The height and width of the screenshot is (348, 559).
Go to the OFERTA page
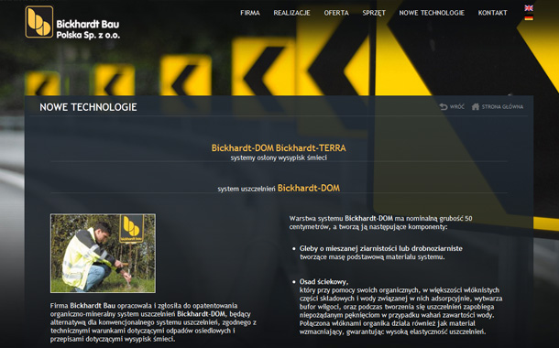click(x=336, y=13)
